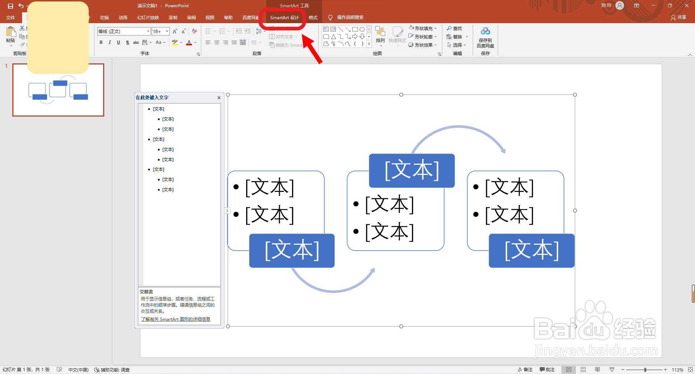Viewport: 695px width, 374px height.
Task: Select the triangle shape in gallery
Action: coord(333,37)
